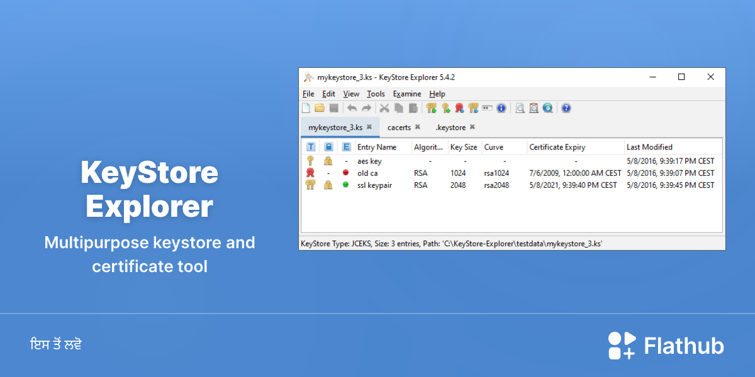Sort by the Certificate Expiry column header
The width and height of the screenshot is (755, 377).
tap(575, 147)
